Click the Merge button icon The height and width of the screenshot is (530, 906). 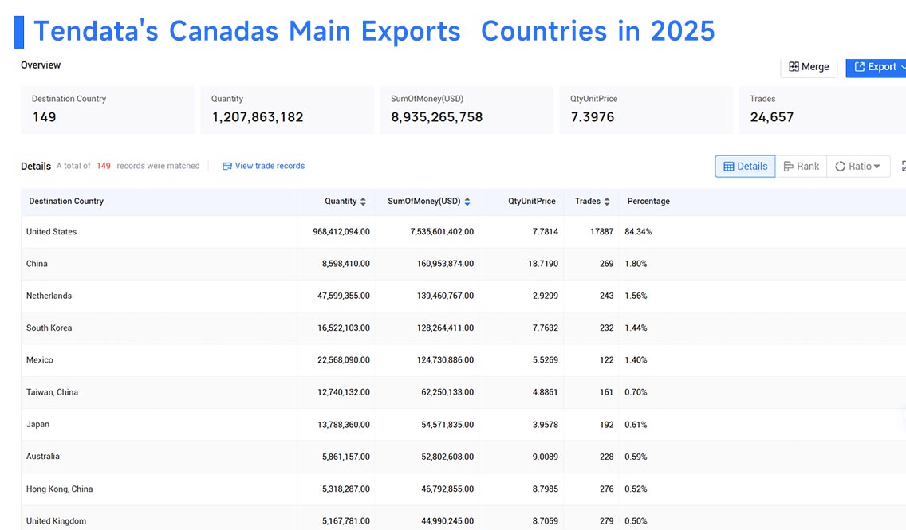794,67
